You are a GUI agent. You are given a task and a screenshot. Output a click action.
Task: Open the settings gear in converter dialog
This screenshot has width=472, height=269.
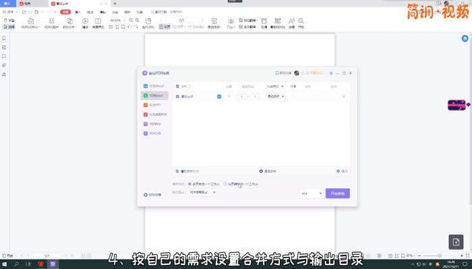tap(338, 171)
